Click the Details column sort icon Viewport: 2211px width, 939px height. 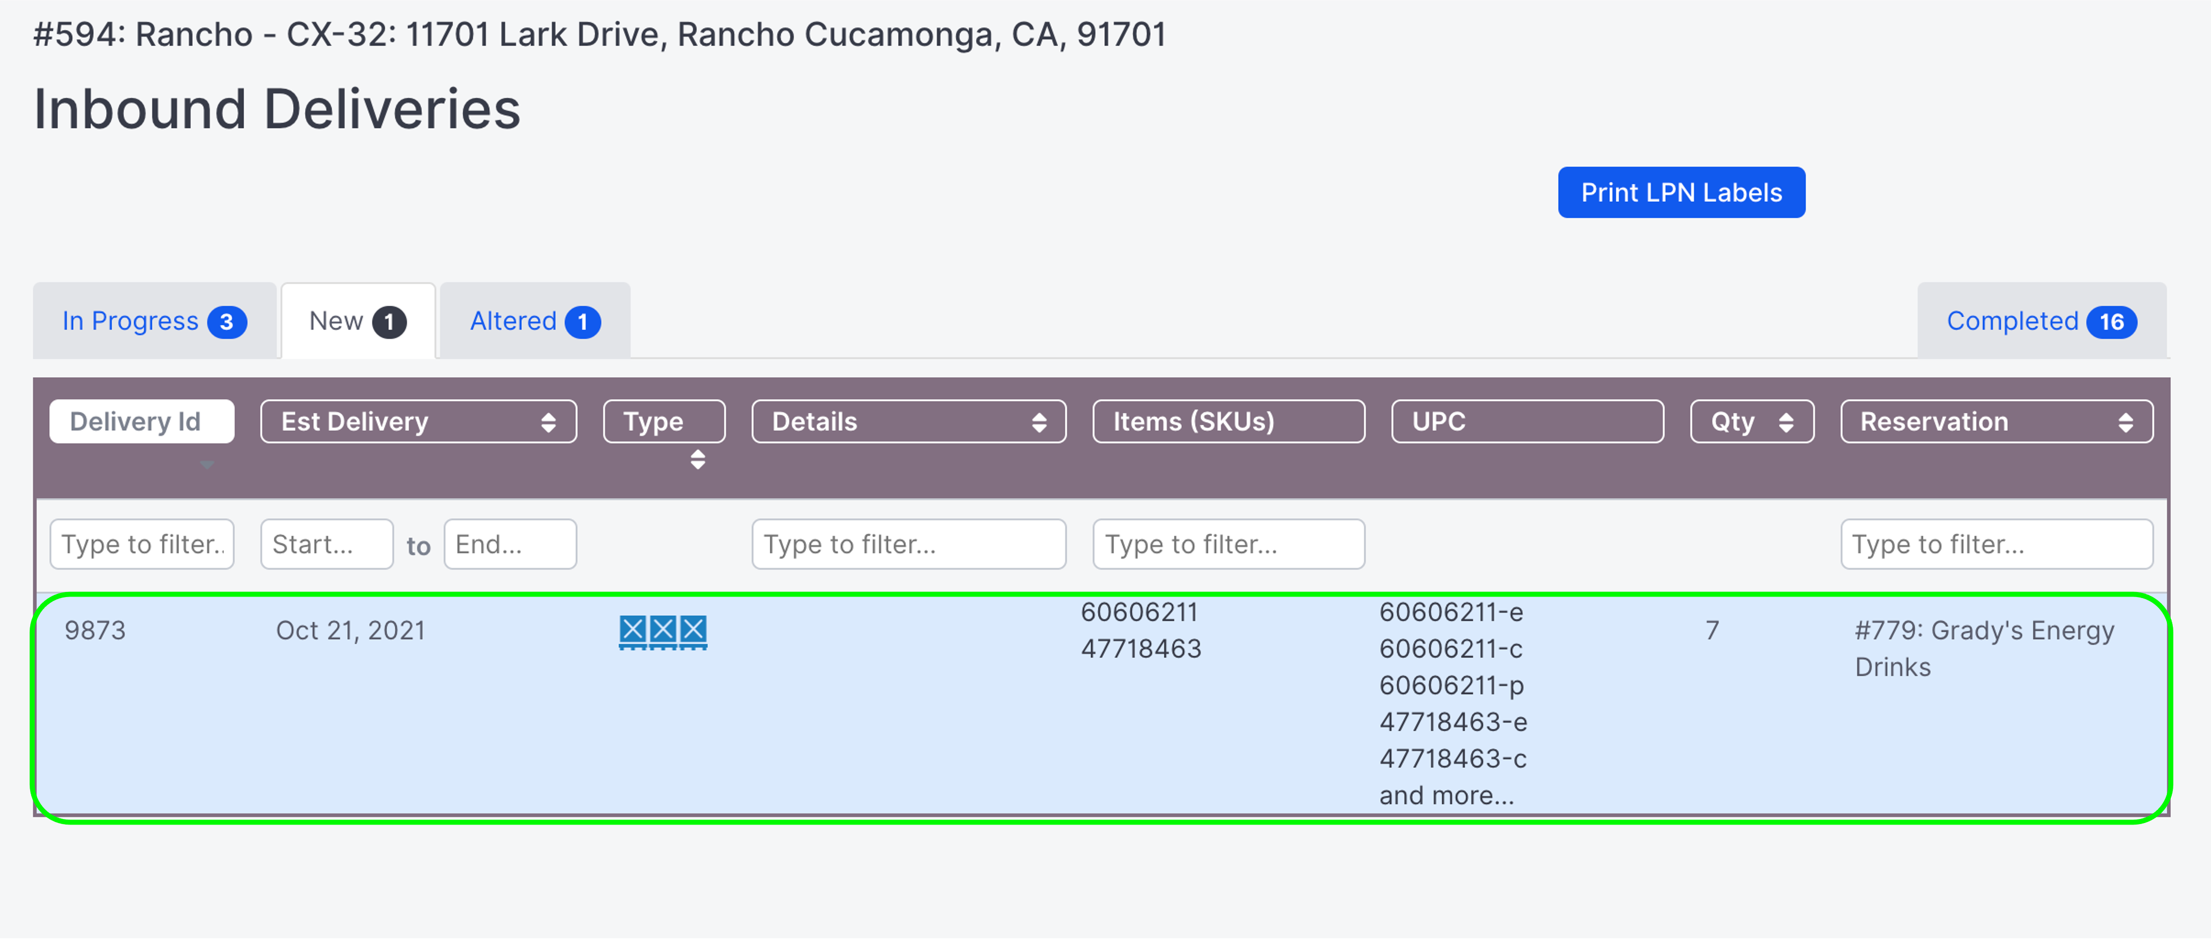(1040, 421)
